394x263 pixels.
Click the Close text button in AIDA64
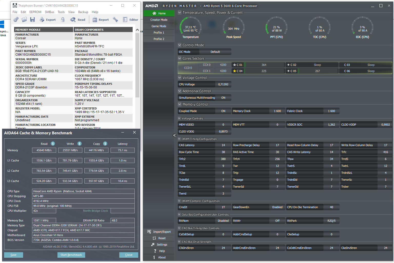[129, 255]
